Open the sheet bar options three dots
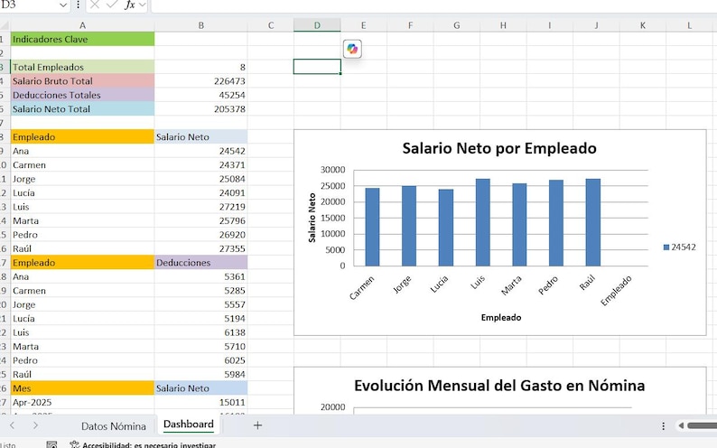 (x=663, y=426)
